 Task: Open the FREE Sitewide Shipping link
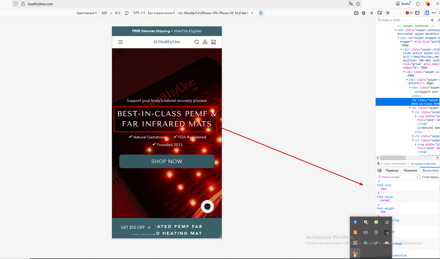pyautogui.click(x=151, y=31)
